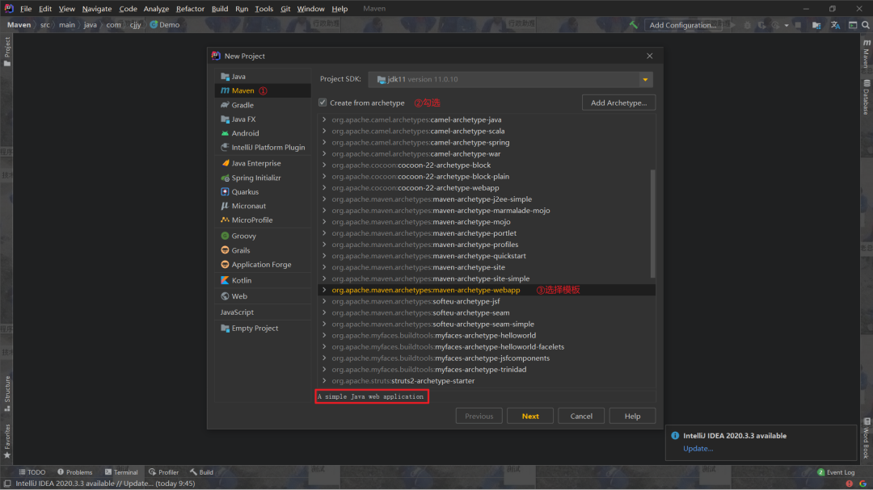Select Java FX project type
The width and height of the screenshot is (873, 490).
click(x=262, y=119)
